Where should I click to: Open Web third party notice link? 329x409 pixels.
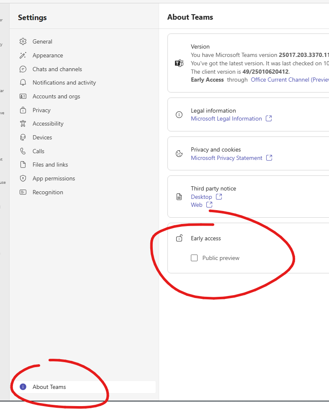pyautogui.click(x=196, y=205)
